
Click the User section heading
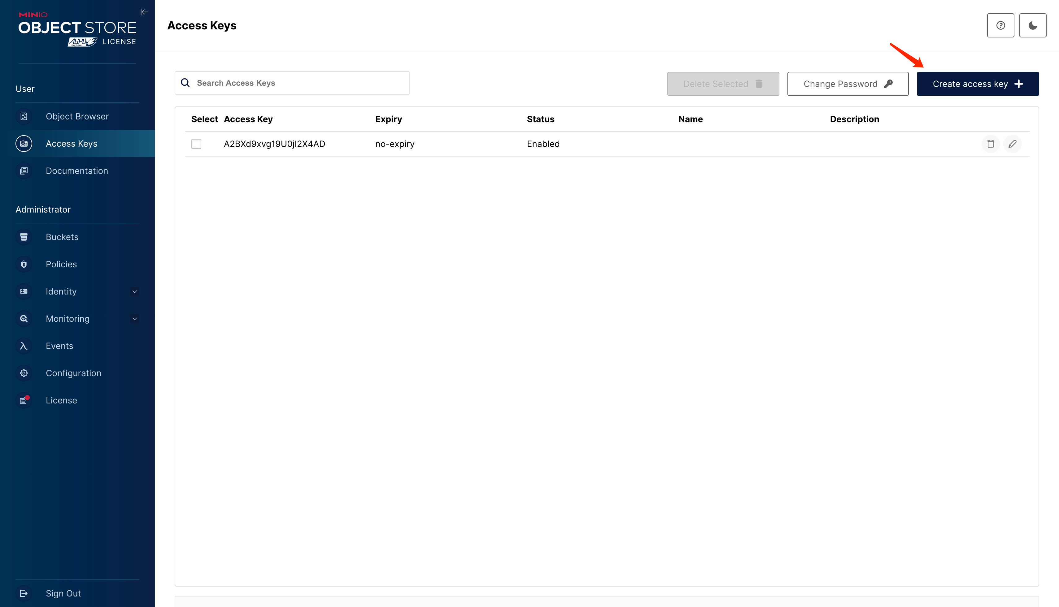tap(25, 89)
